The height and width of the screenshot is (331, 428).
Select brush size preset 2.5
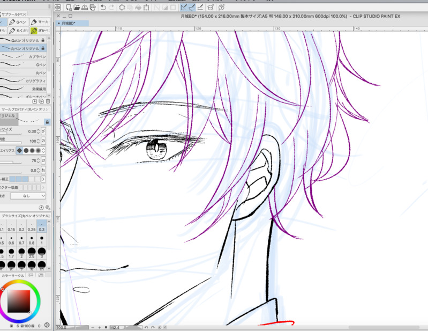pos(32,253)
